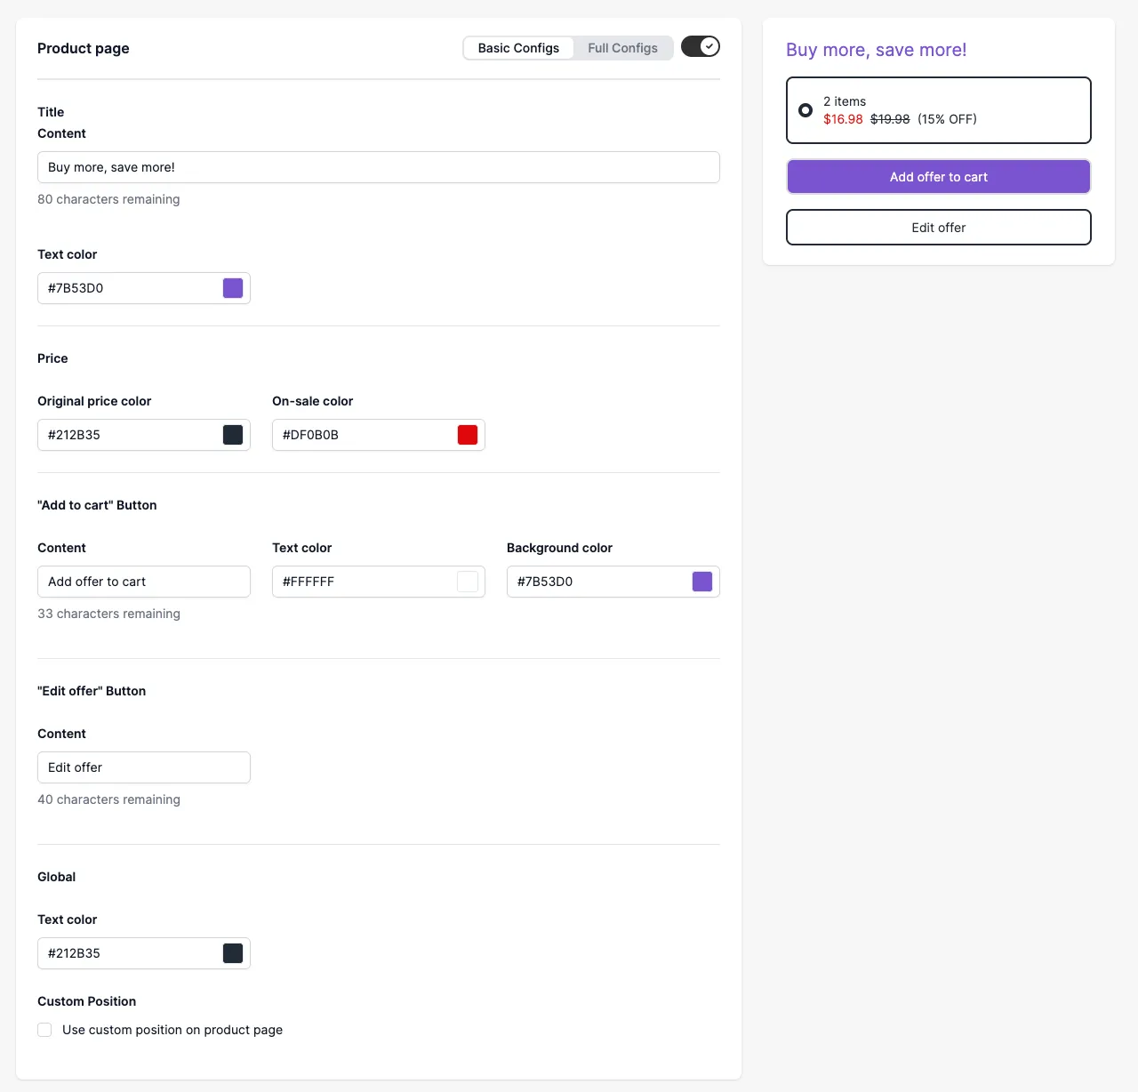Open the Original price color dark swatch
The width and height of the screenshot is (1138, 1092).
click(x=233, y=435)
